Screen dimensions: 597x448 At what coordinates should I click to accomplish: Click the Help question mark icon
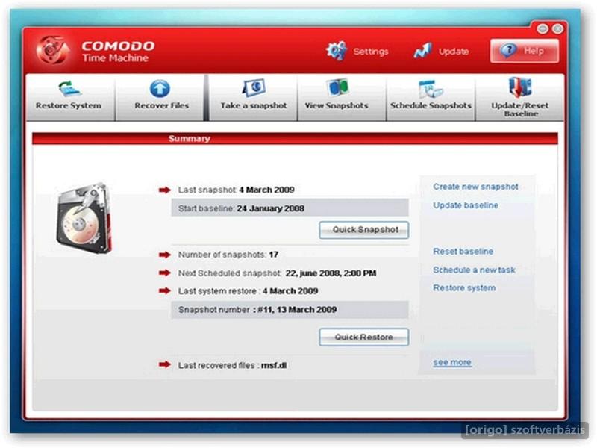pos(508,50)
